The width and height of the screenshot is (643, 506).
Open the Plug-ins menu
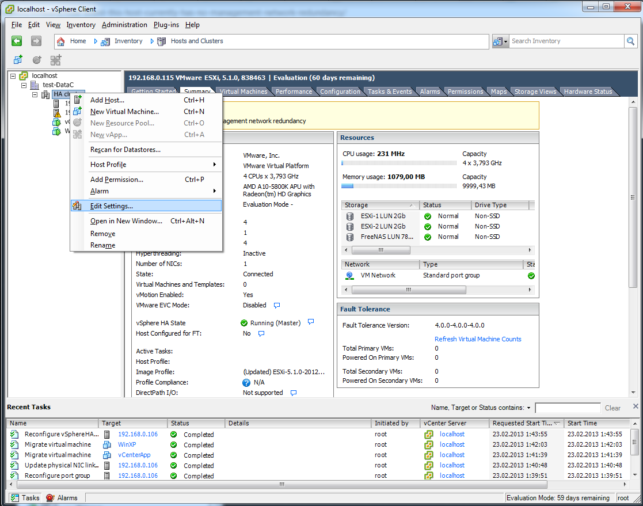tap(166, 25)
